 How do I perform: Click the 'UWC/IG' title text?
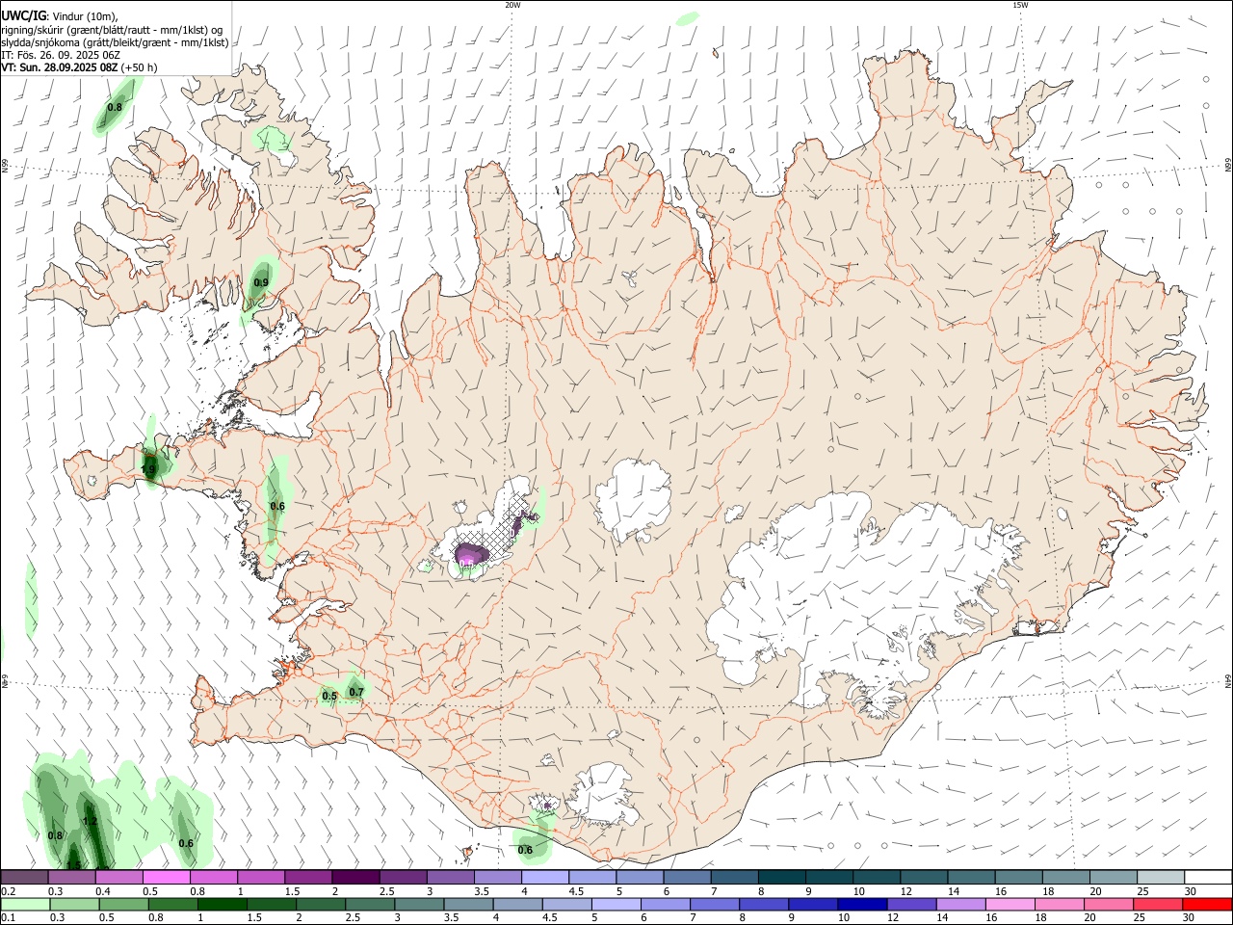23,16
